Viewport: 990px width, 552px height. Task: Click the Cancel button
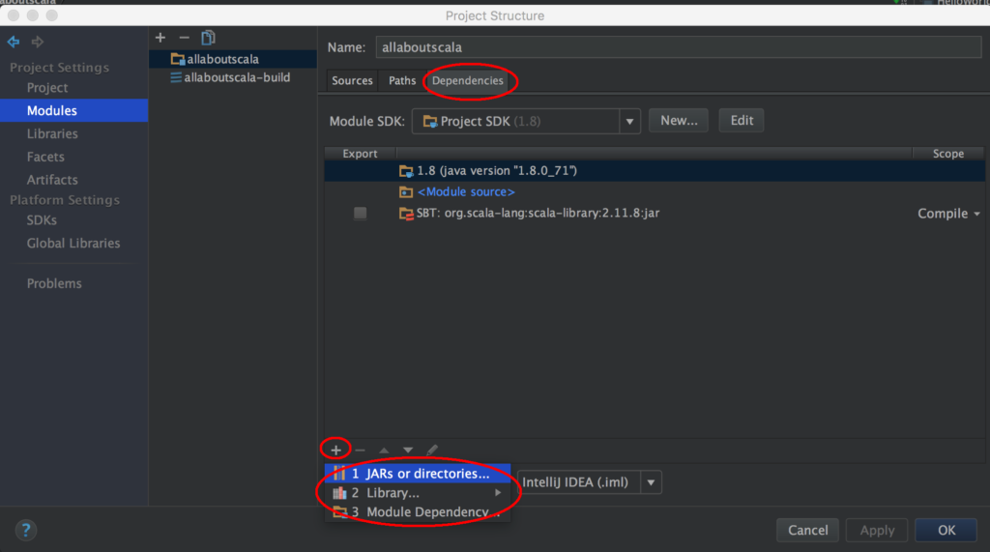tap(807, 530)
